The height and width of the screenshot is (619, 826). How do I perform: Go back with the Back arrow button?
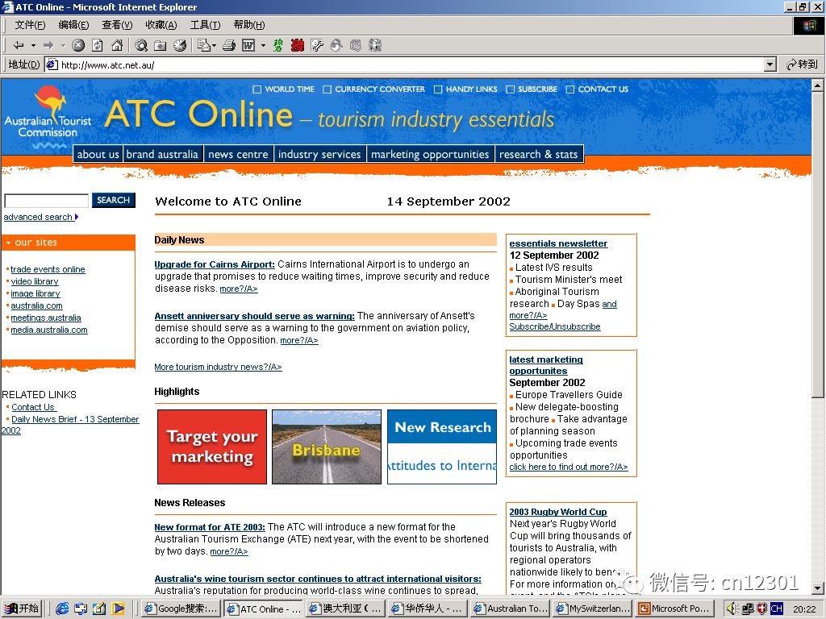[x=19, y=46]
